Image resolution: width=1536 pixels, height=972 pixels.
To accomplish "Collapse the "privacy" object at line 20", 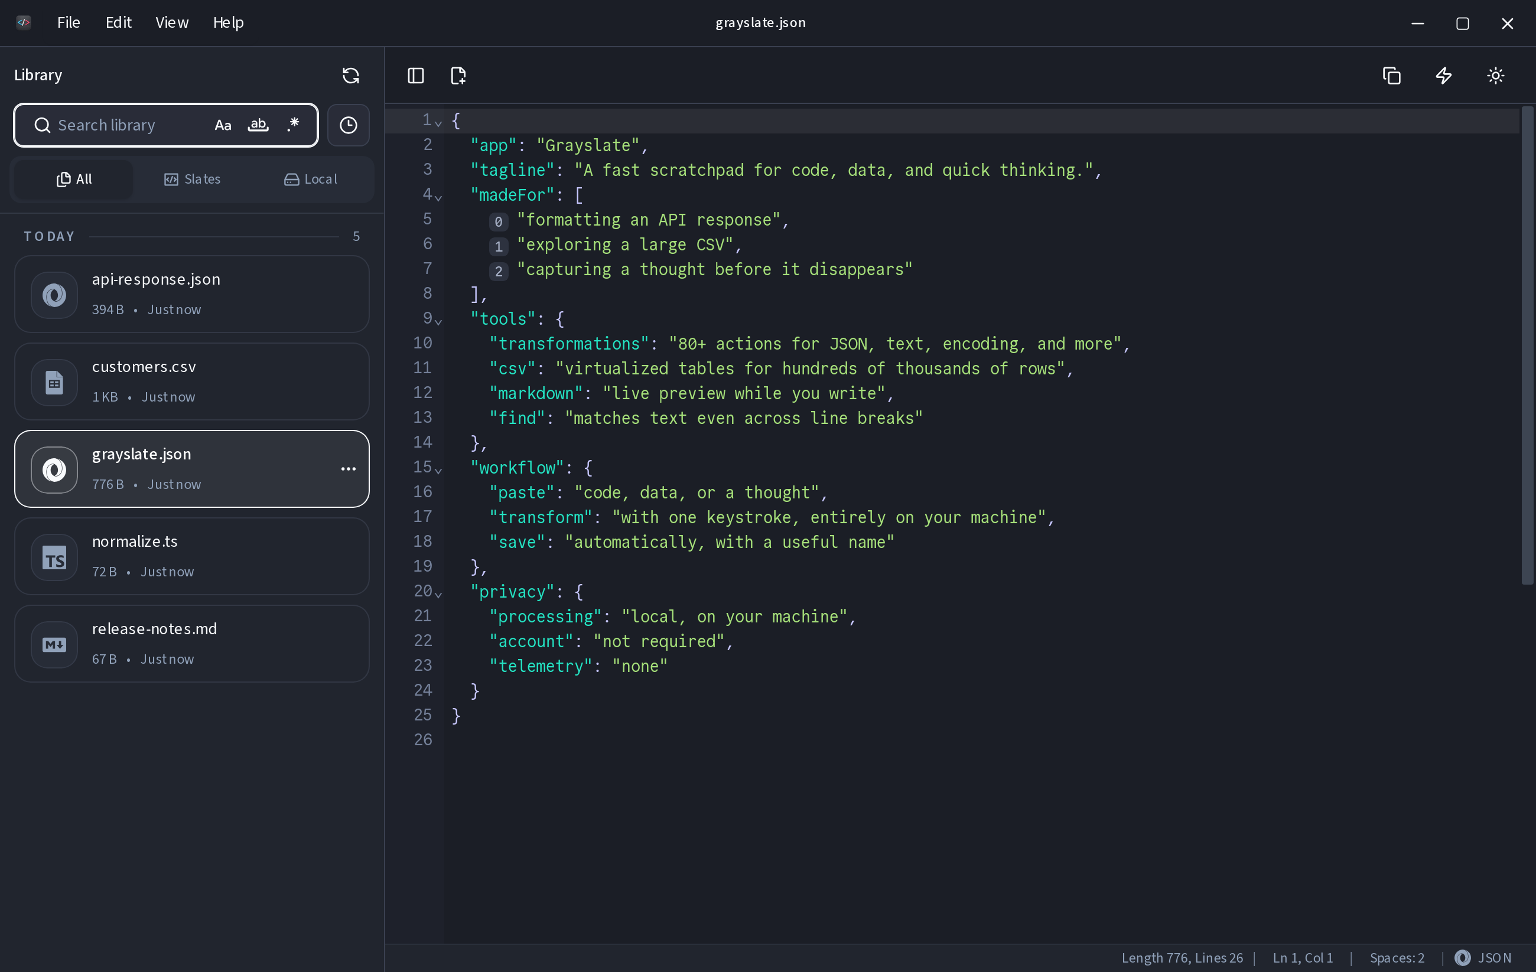I will click(x=438, y=594).
